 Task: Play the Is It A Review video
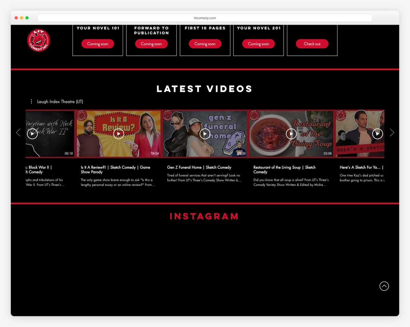pyautogui.click(x=119, y=134)
